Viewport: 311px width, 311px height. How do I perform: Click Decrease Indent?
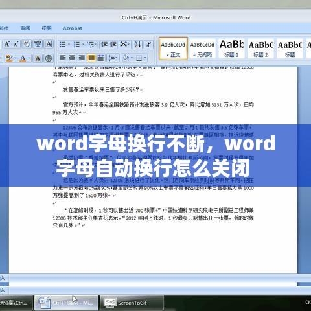[104, 45]
